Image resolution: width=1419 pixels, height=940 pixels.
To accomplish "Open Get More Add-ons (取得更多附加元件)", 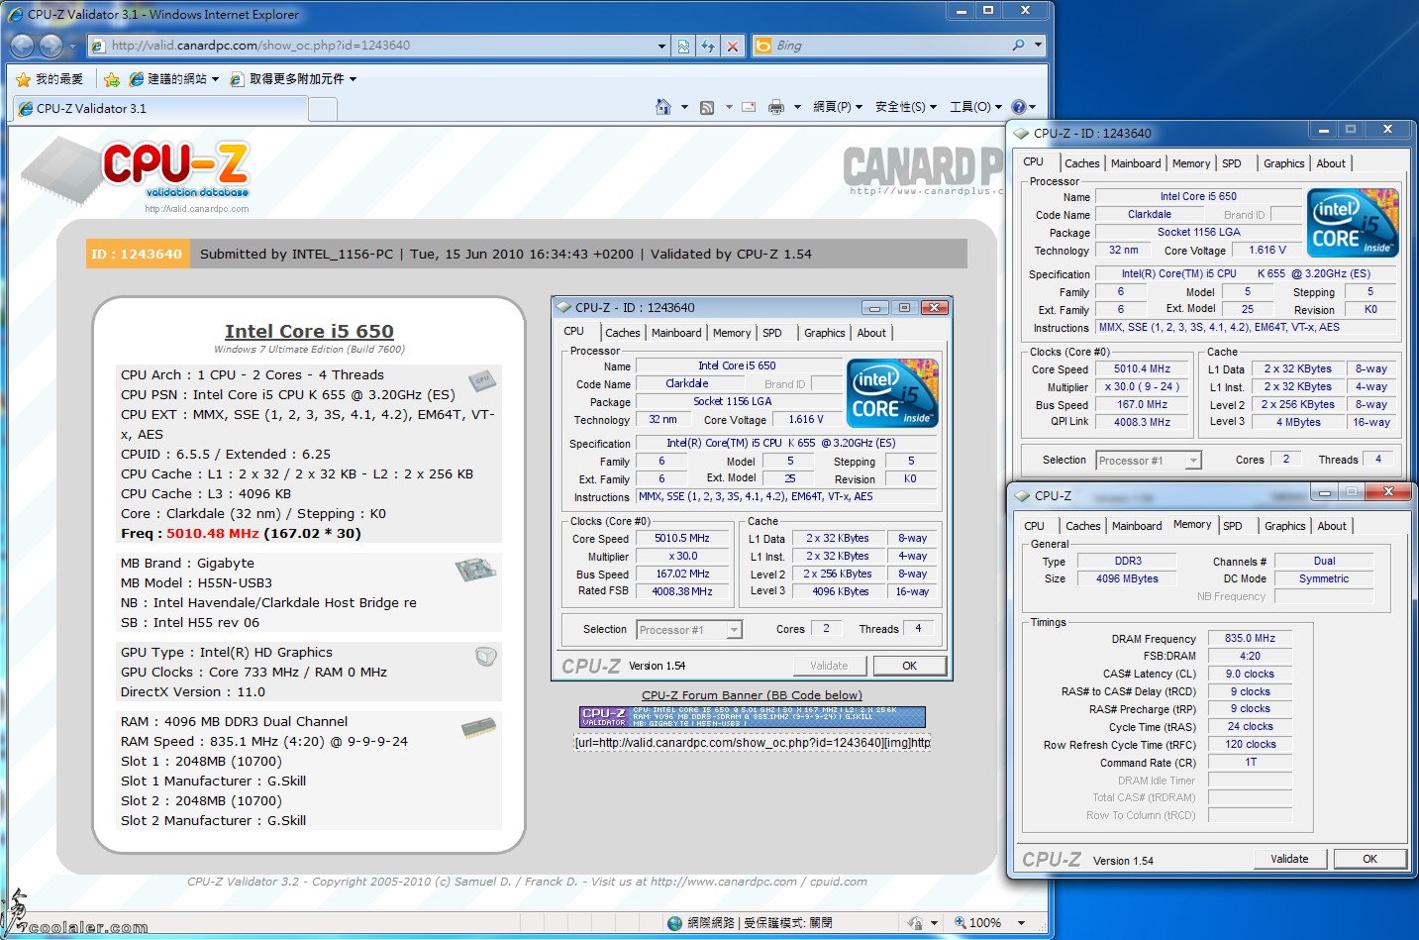I will pyautogui.click(x=293, y=79).
